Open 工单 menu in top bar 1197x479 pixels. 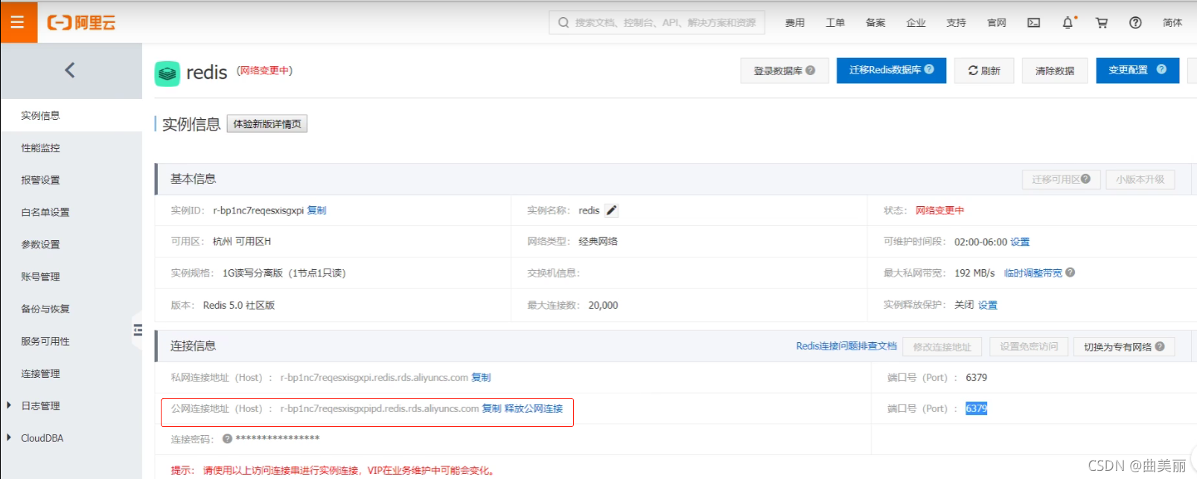[x=835, y=23]
